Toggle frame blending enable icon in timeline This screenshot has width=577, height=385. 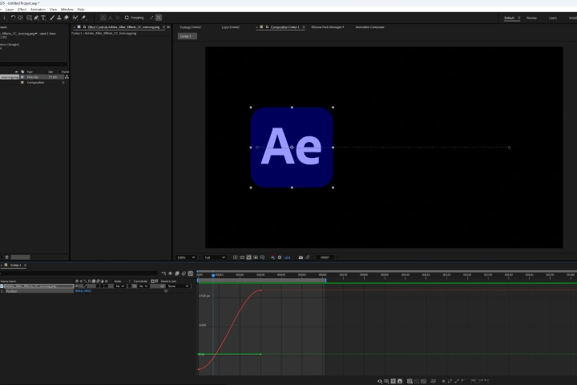[177, 274]
